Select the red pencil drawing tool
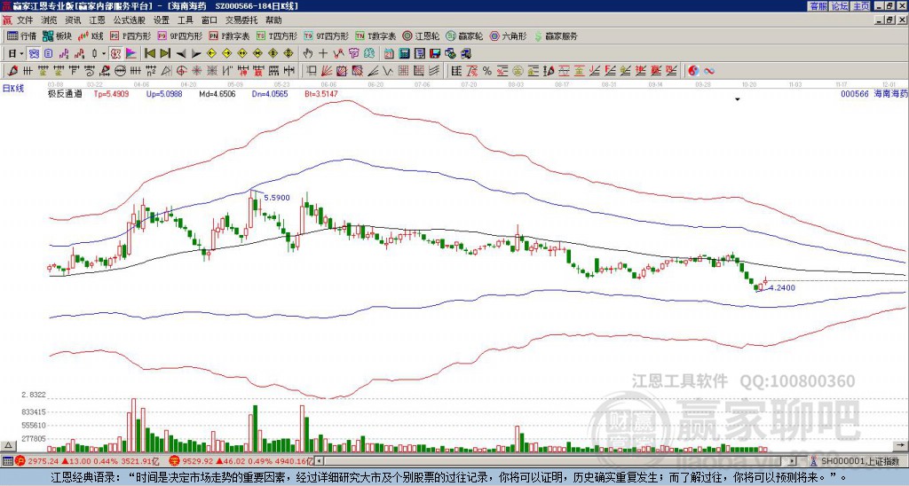Viewport: 909px width, 486px height. point(12,71)
